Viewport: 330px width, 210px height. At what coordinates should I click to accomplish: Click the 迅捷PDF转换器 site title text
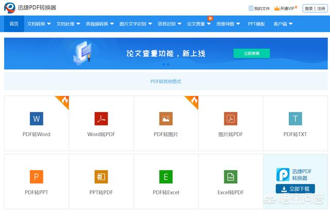[37, 8]
